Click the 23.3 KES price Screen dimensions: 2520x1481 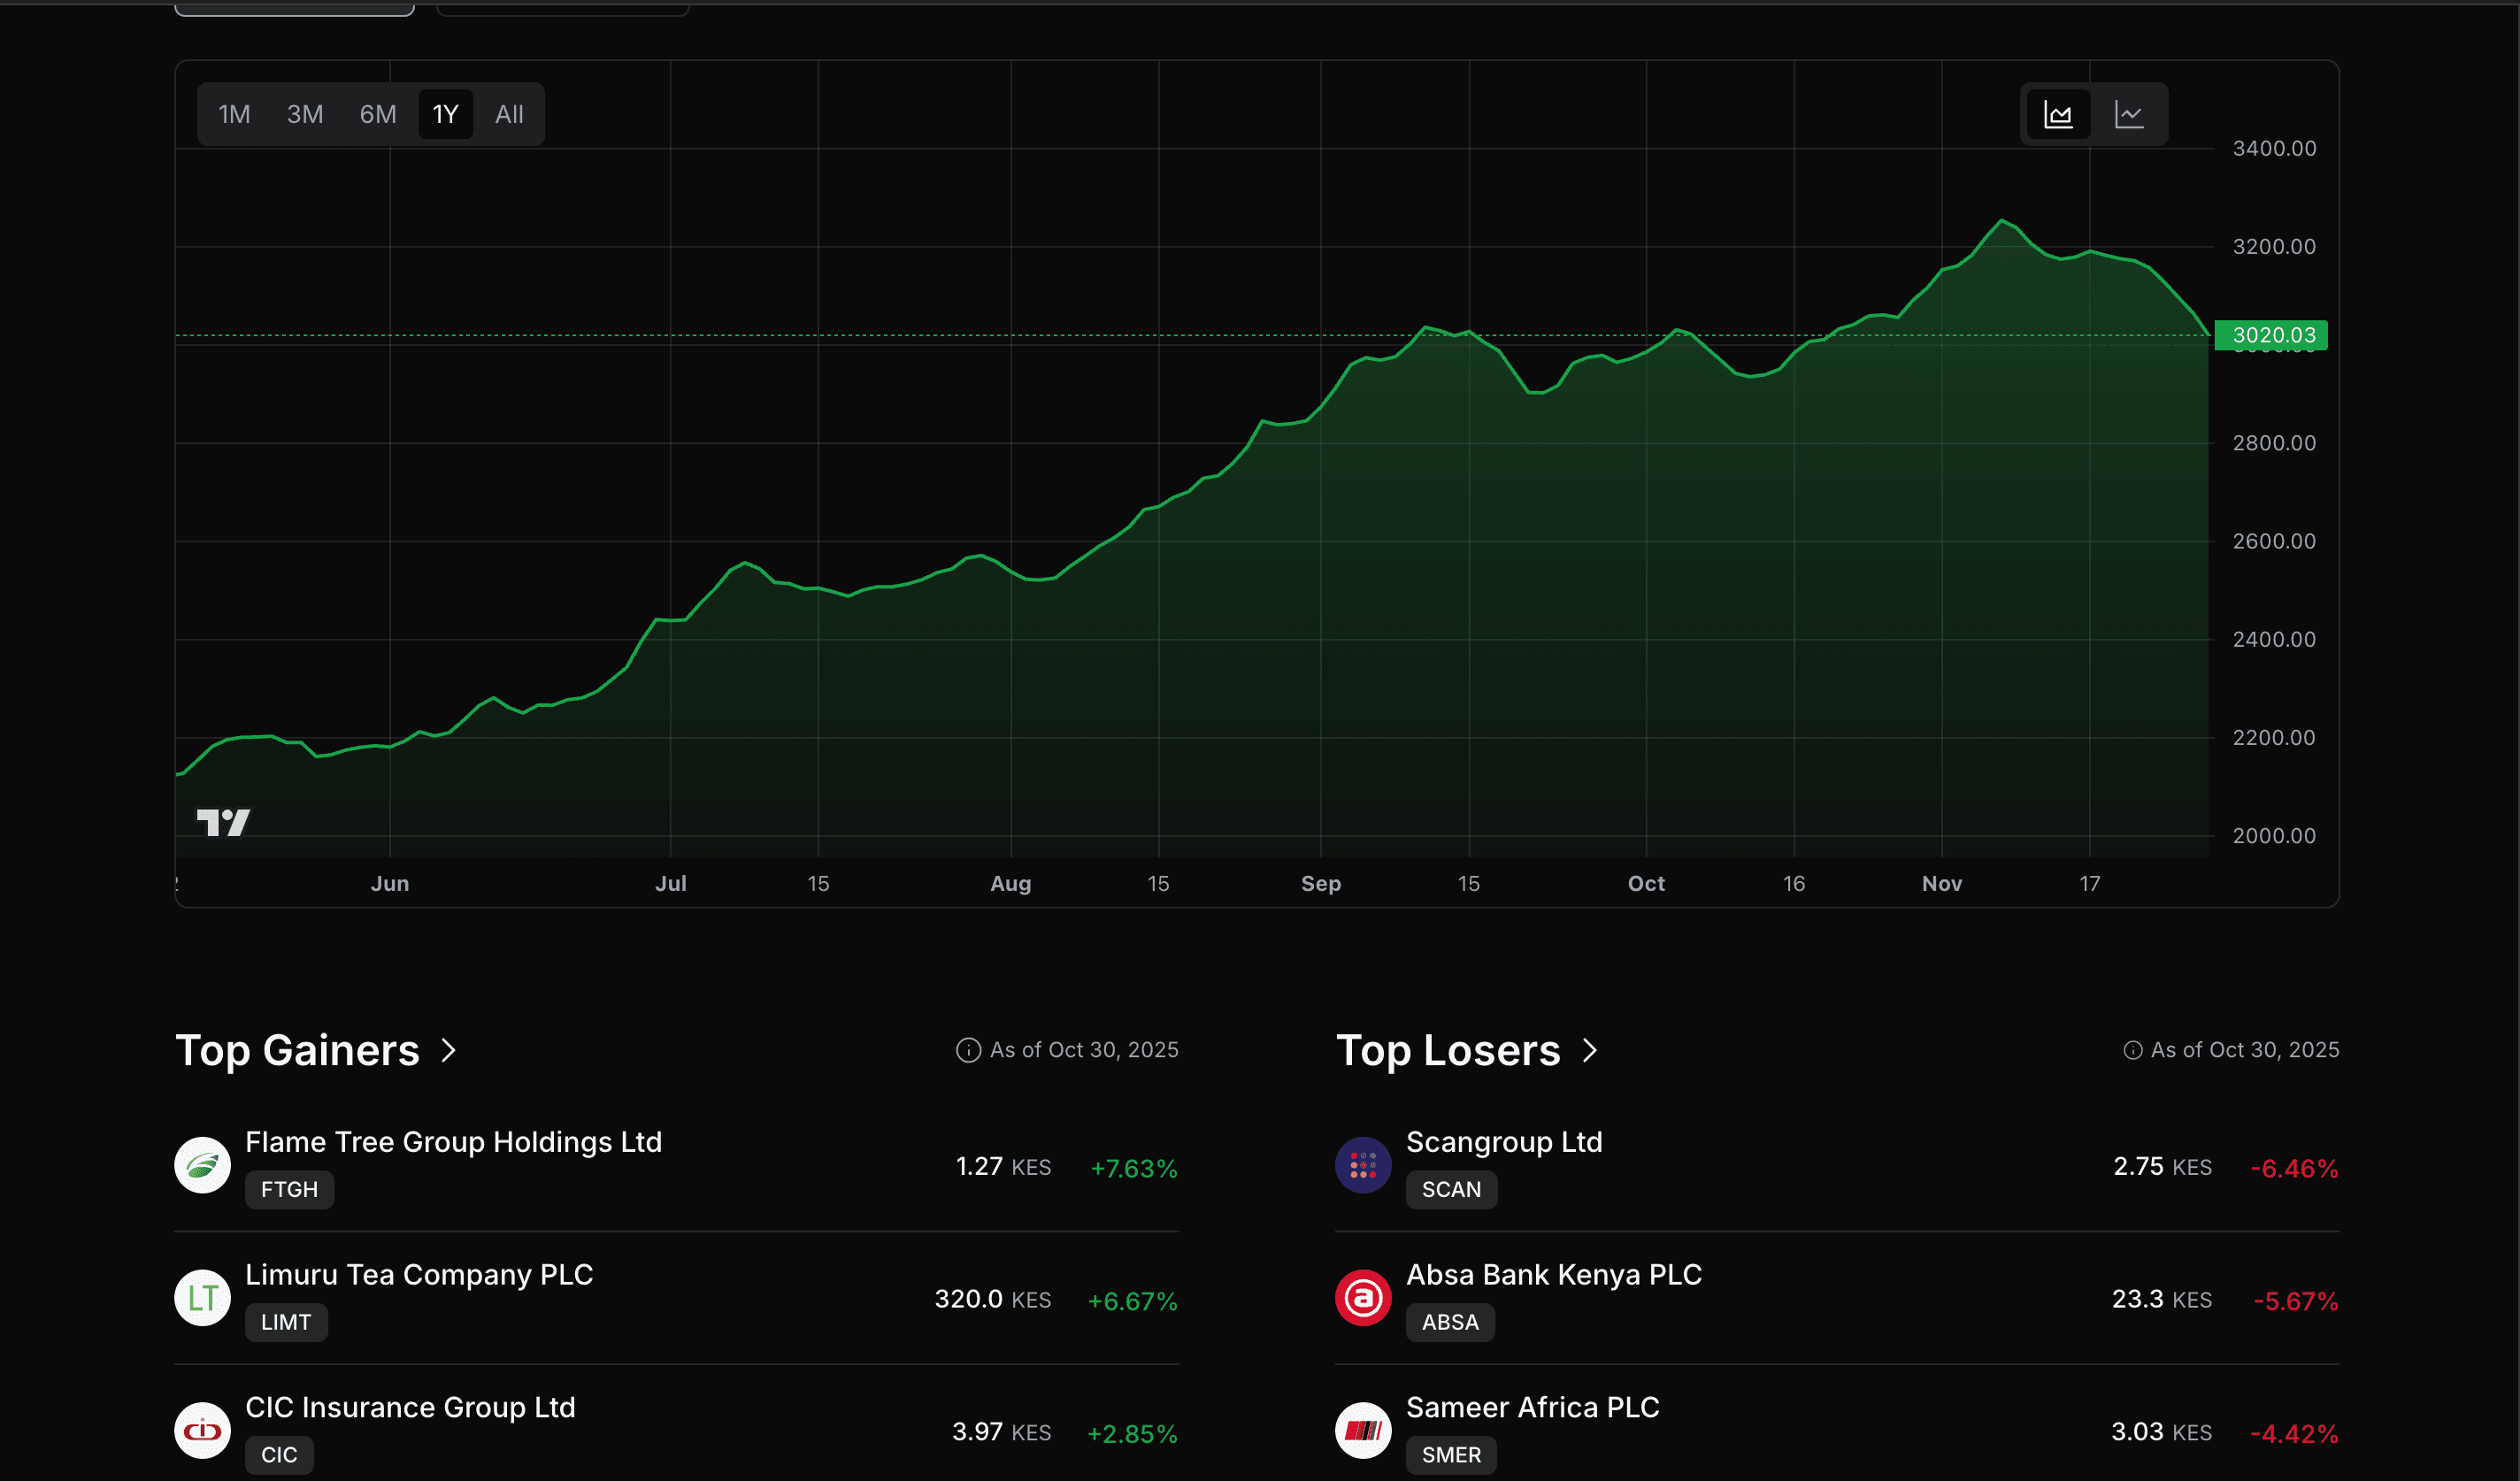click(2161, 1300)
